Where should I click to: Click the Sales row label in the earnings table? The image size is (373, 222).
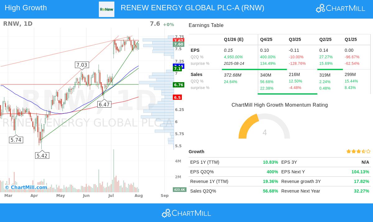(196, 74)
